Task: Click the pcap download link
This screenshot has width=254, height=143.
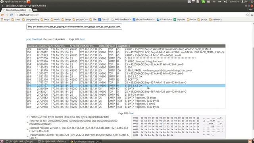Action: [34, 39]
